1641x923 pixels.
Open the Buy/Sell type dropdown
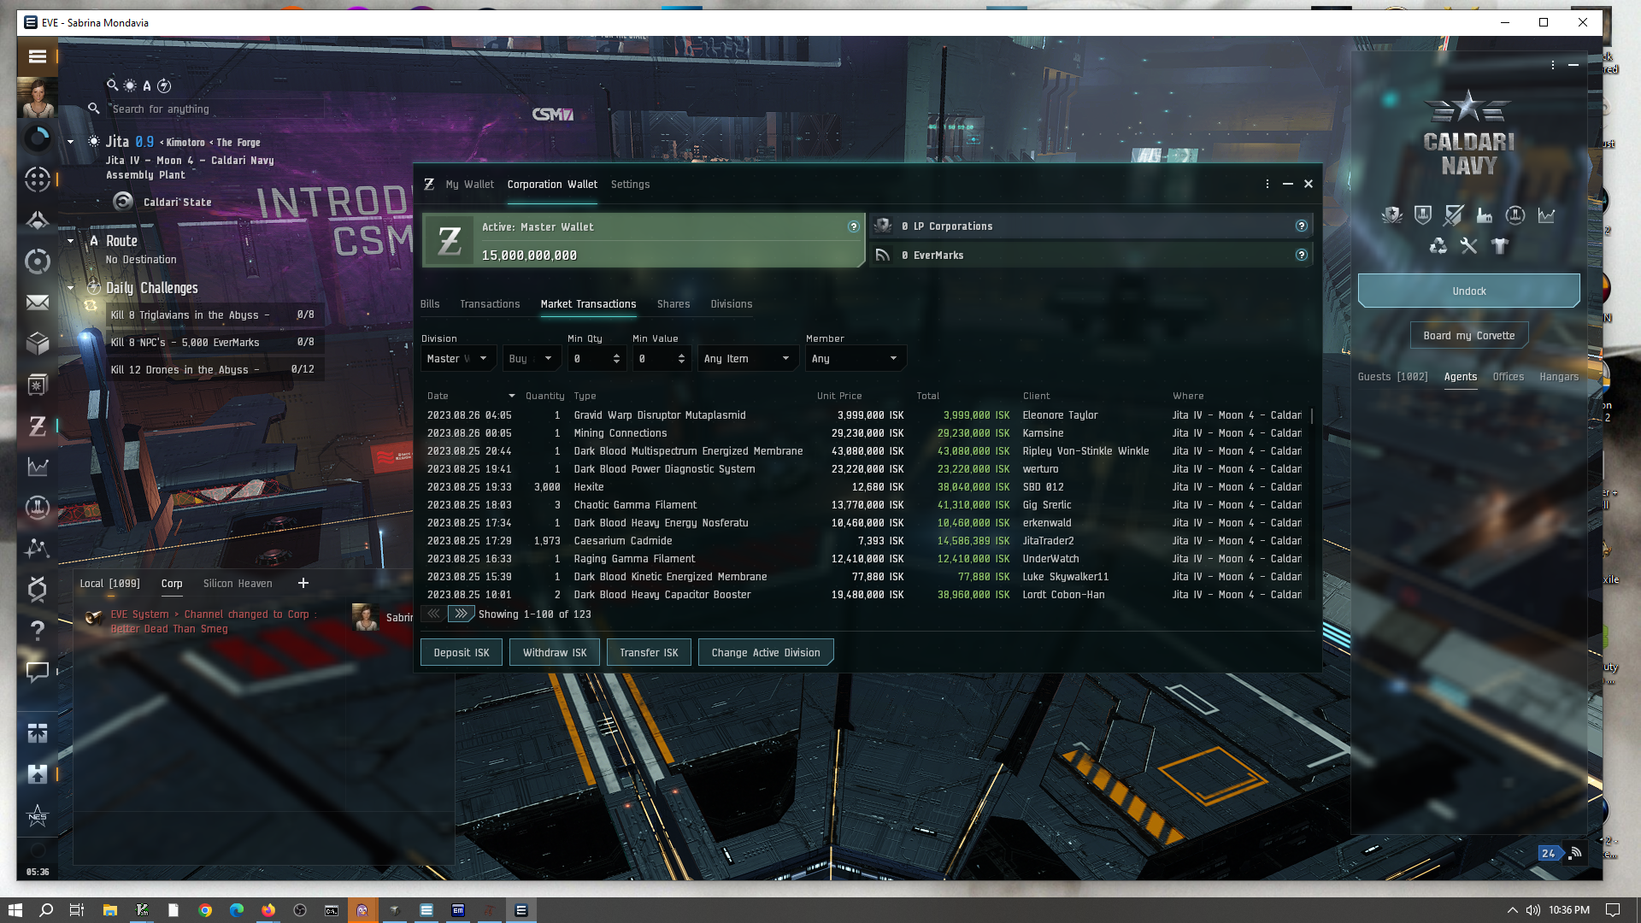coord(531,359)
